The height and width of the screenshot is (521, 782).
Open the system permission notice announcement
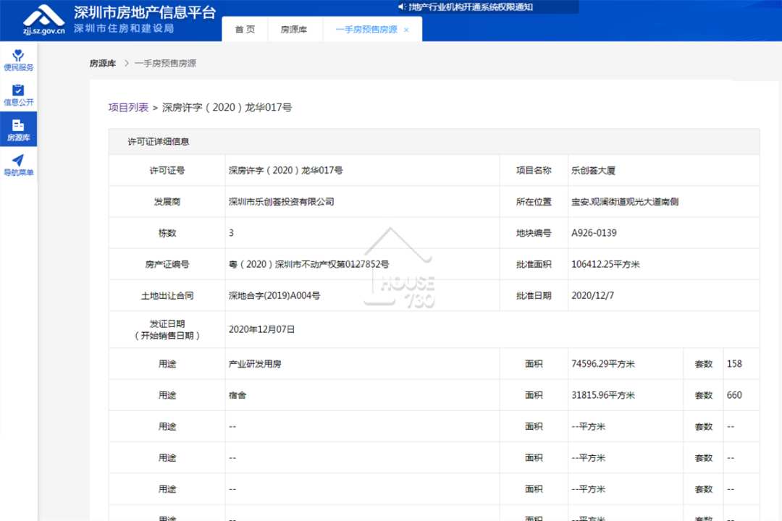tap(471, 7)
